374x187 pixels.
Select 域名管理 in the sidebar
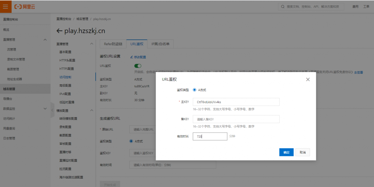(25, 89)
